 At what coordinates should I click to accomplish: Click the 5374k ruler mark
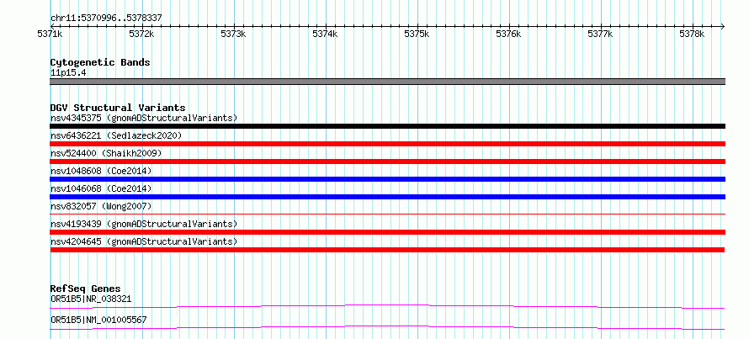coord(326,34)
